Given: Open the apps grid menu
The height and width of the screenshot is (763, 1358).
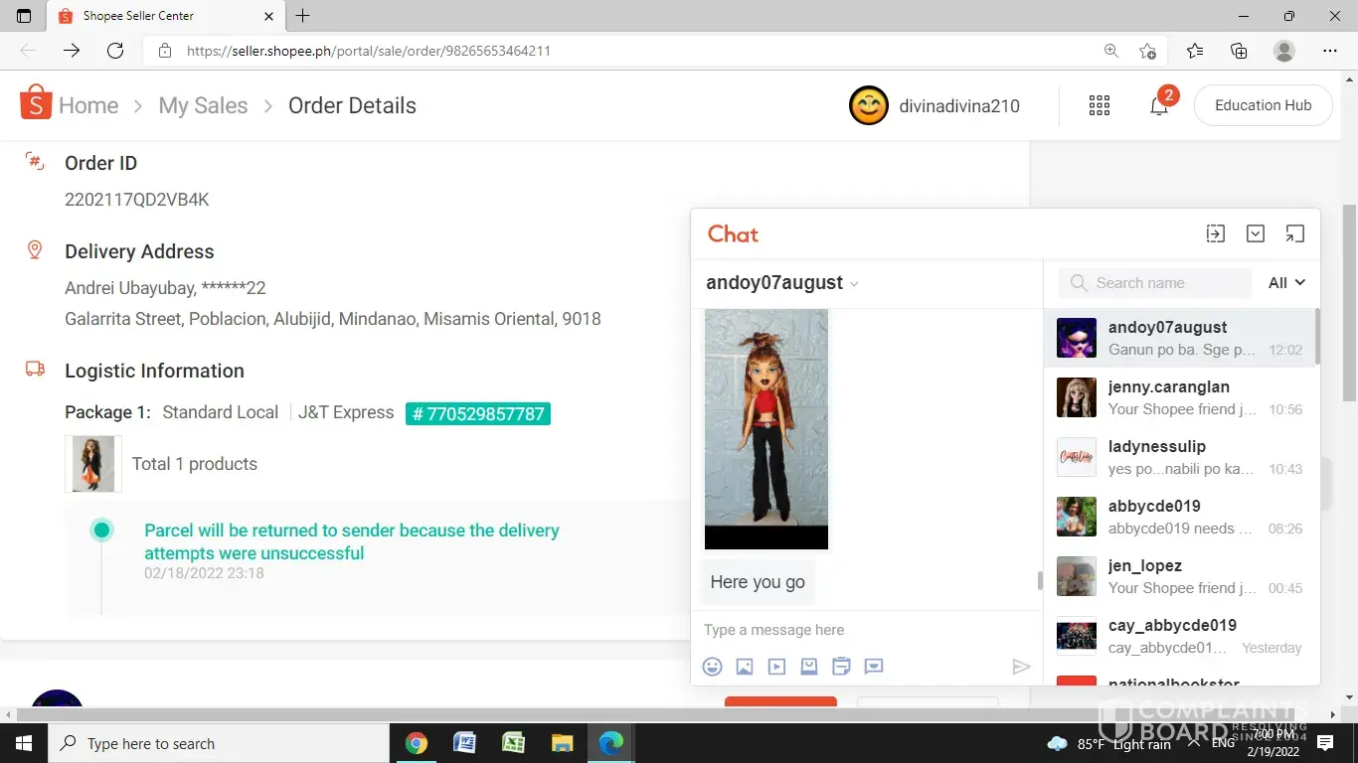Looking at the screenshot, I should pos(1100,105).
